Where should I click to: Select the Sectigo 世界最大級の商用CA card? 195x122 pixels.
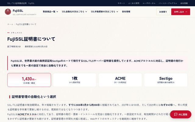tap(166, 80)
